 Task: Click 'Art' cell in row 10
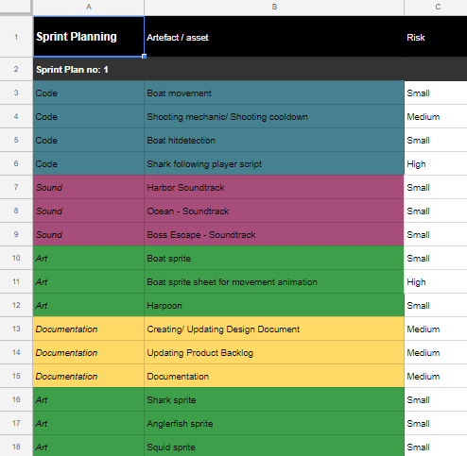[x=89, y=258]
